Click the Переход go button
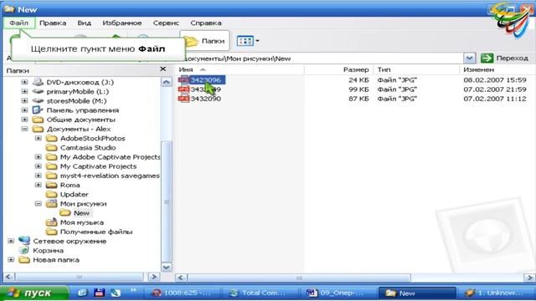536x301 pixels. [x=504, y=59]
